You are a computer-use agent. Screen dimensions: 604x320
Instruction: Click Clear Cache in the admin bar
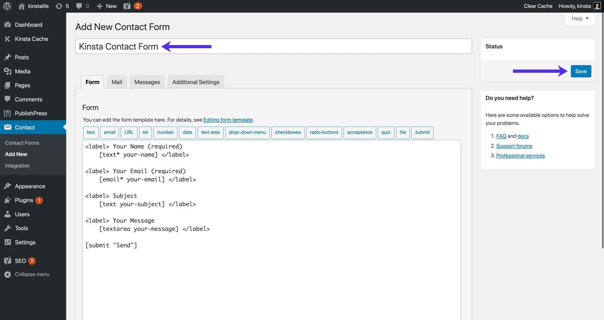pos(538,6)
